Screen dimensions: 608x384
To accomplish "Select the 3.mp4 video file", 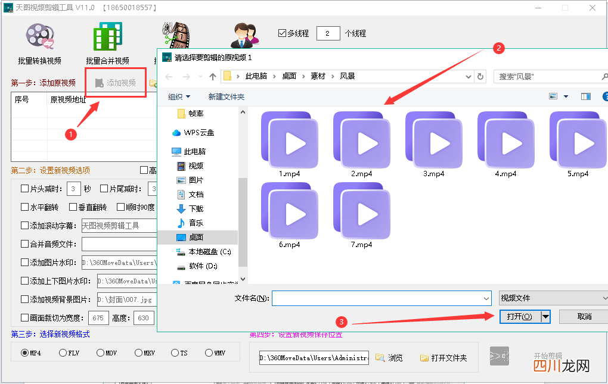I will tap(433, 145).
